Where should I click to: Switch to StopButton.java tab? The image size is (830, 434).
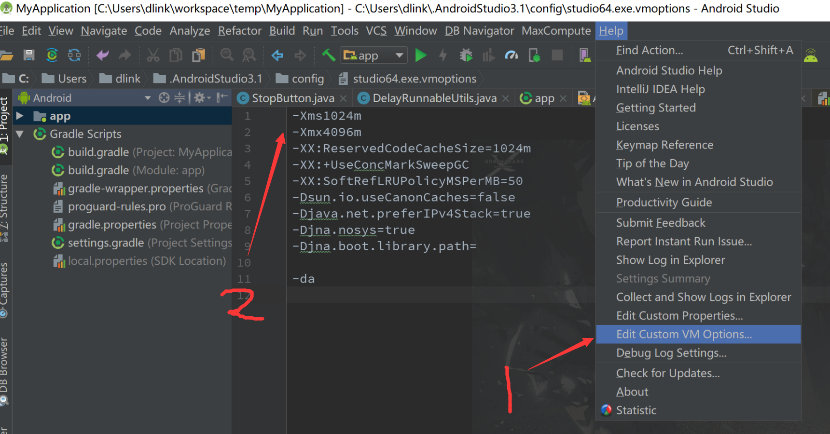click(x=292, y=98)
